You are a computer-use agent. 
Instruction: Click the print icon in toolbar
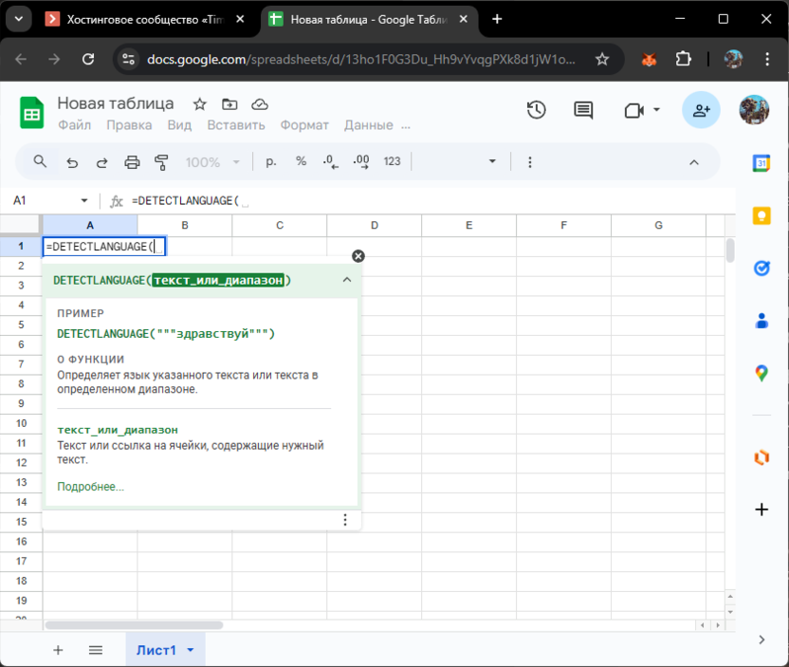point(132,162)
